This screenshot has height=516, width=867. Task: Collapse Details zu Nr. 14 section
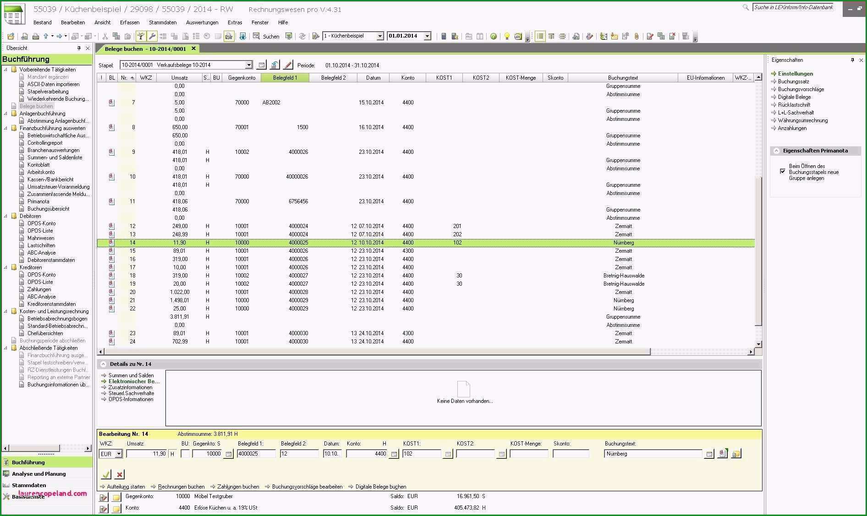103,364
